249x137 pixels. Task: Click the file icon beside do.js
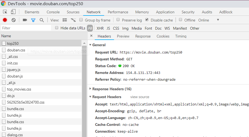click(4, 96)
